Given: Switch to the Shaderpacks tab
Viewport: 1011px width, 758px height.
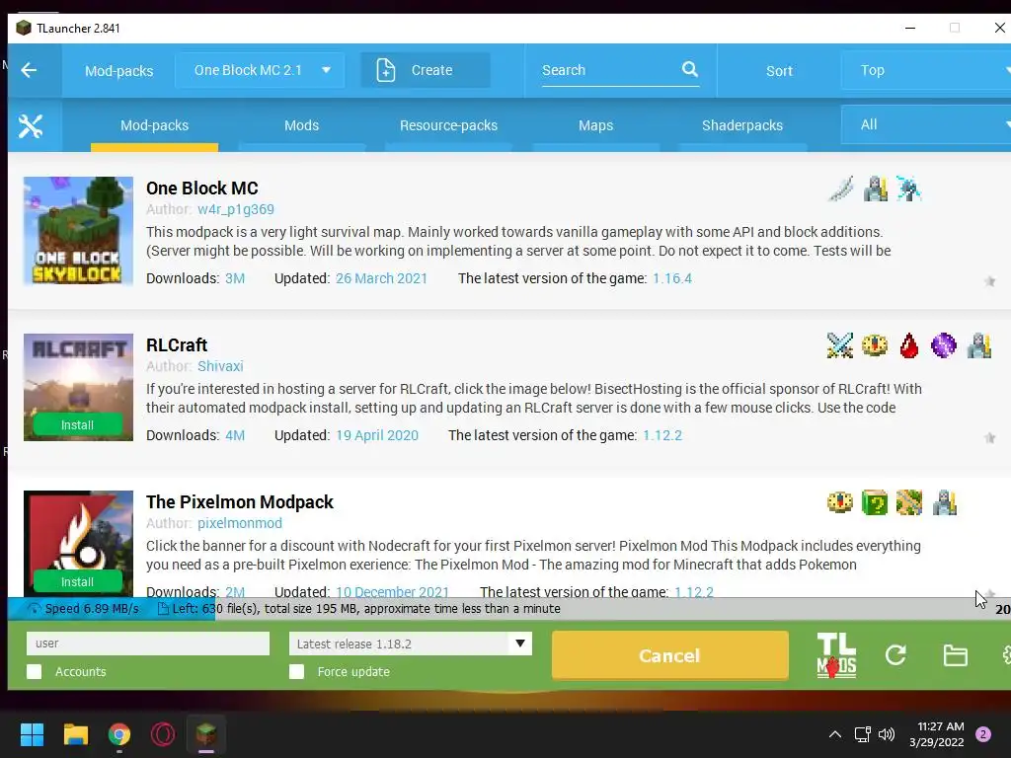Looking at the screenshot, I should 742,125.
